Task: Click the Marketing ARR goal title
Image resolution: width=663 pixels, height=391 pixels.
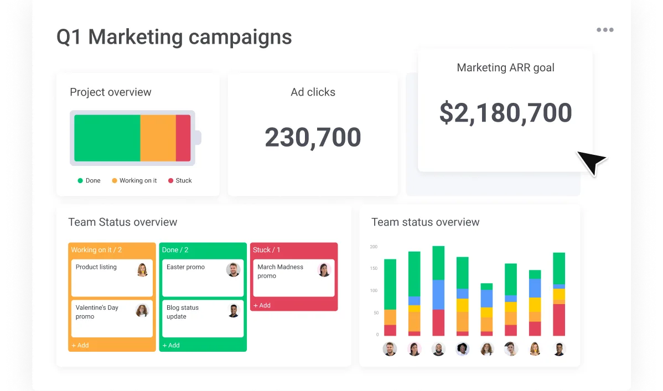Action: (x=505, y=67)
